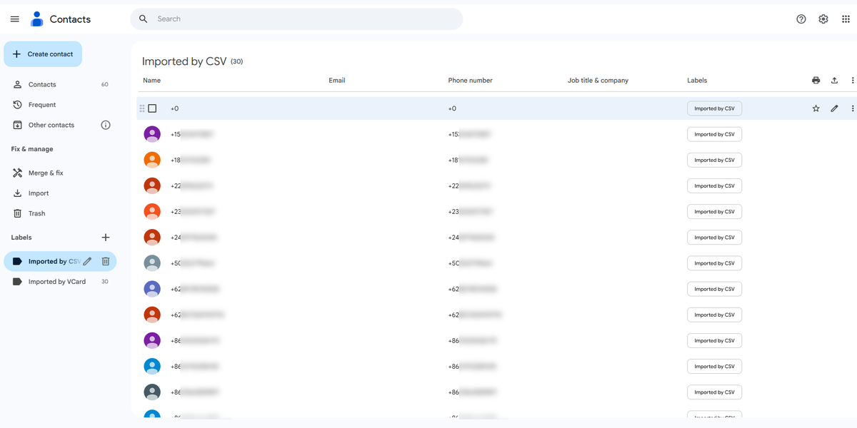Open the Google apps grid

point(846,19)
